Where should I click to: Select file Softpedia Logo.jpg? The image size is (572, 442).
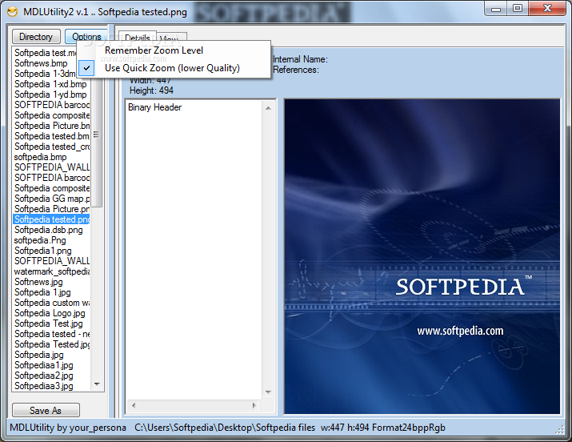50,313
